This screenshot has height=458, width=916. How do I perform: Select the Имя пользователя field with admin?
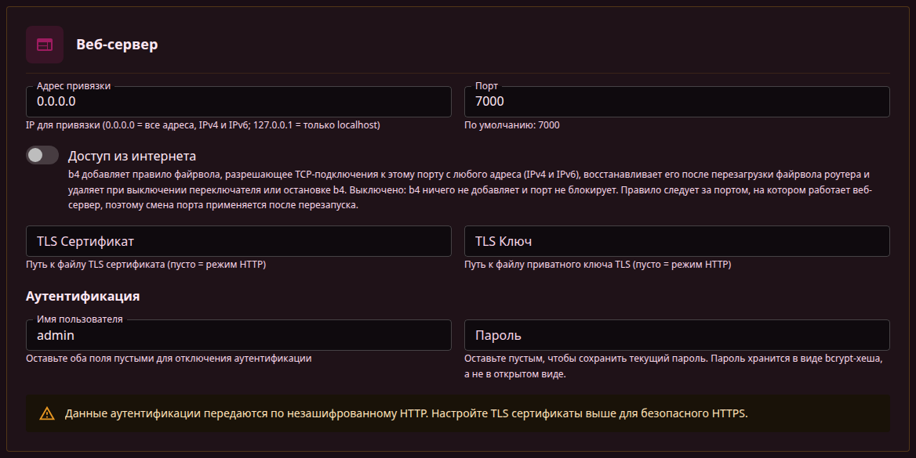click(x=238, y=335)
